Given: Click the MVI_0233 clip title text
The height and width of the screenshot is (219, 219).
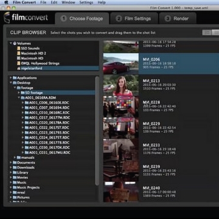Looking at the screenshot, I should point(151,145).
